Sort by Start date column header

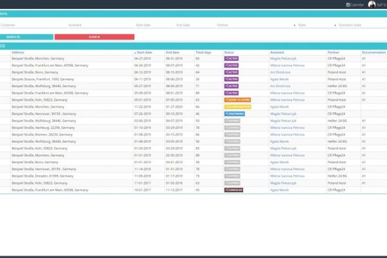[144, 52]
